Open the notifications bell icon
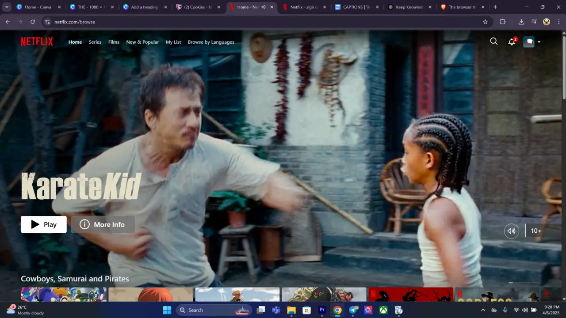This screenshot has width=566, height=318. tap(512, 42)
